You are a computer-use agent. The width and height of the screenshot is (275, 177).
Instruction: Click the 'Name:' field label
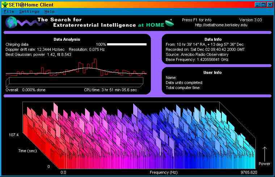pos(171,78)
